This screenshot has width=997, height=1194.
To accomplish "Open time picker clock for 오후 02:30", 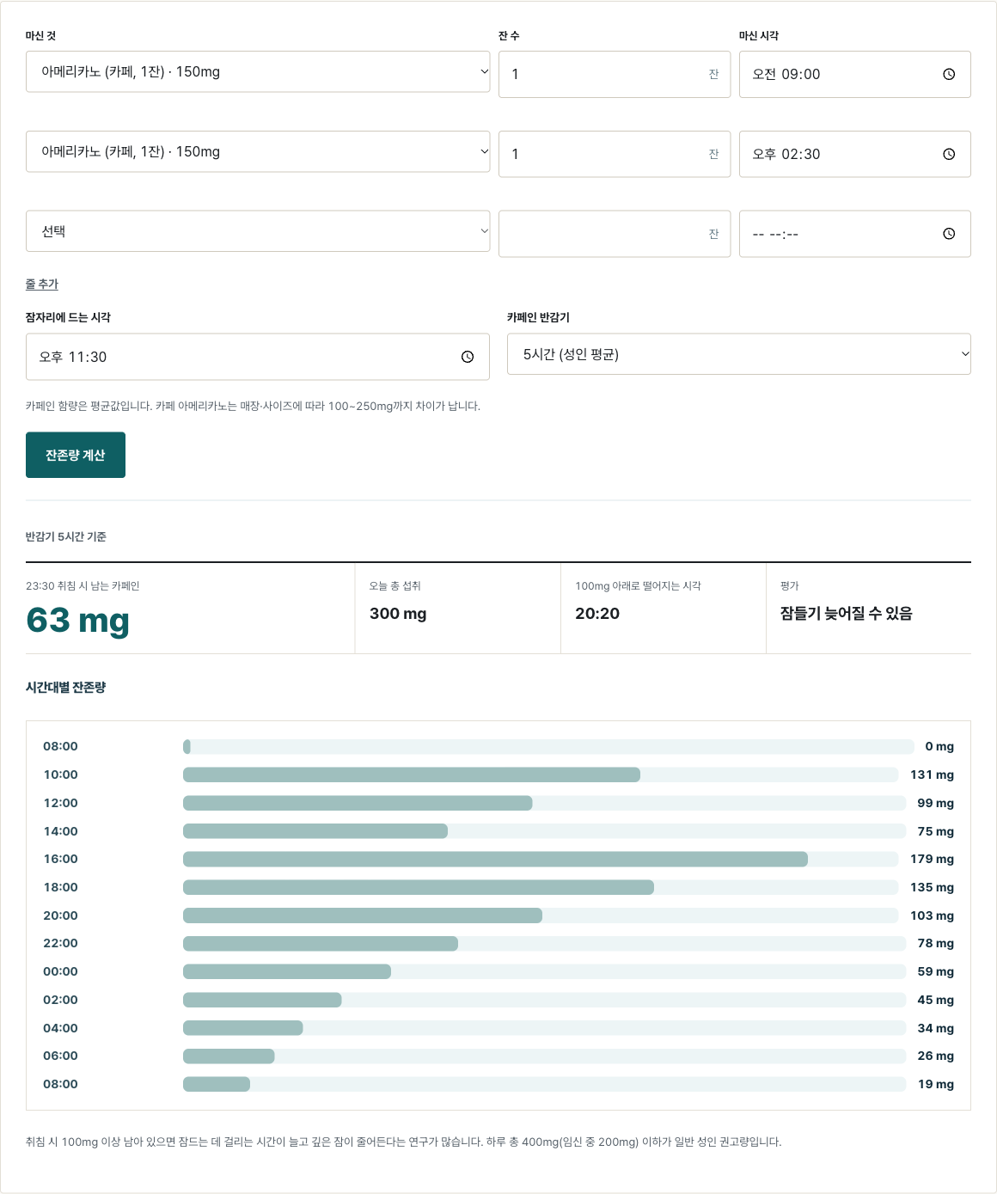I will coord(949,154).
